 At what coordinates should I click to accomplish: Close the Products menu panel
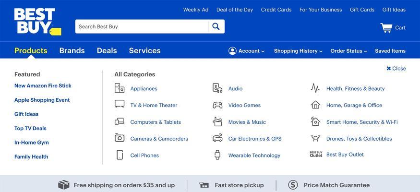point(396,69)
